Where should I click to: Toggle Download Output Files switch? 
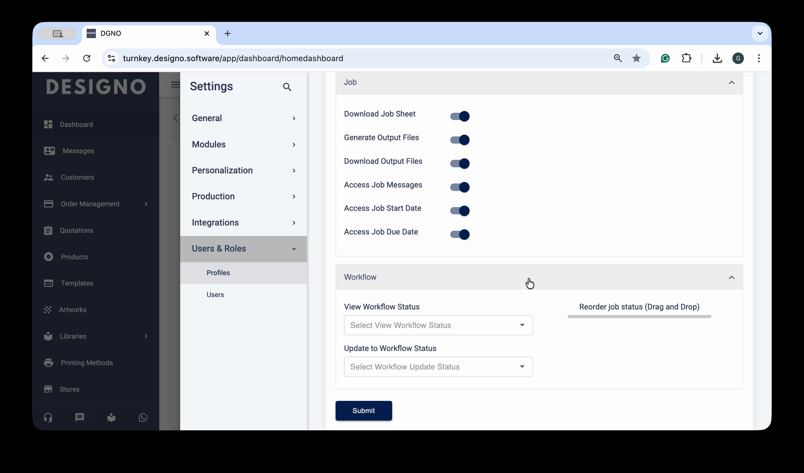(460, 163)
